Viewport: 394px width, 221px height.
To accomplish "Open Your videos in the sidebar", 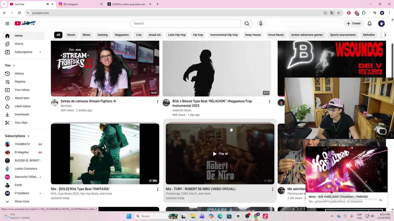I will click(23, 90).
